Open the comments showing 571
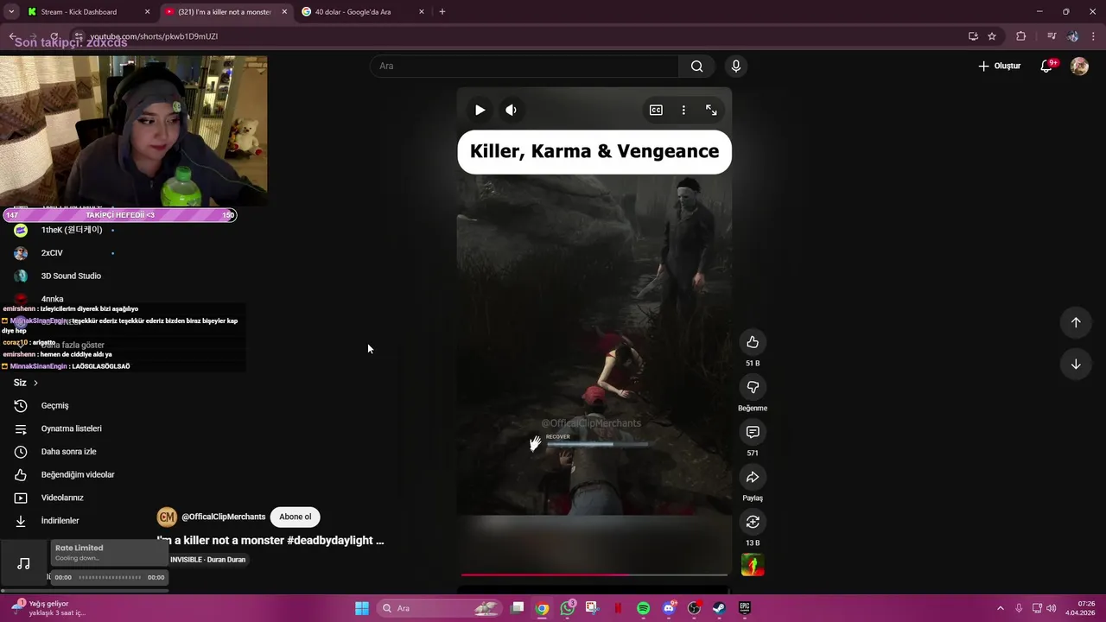 click(x=753, y=432)
